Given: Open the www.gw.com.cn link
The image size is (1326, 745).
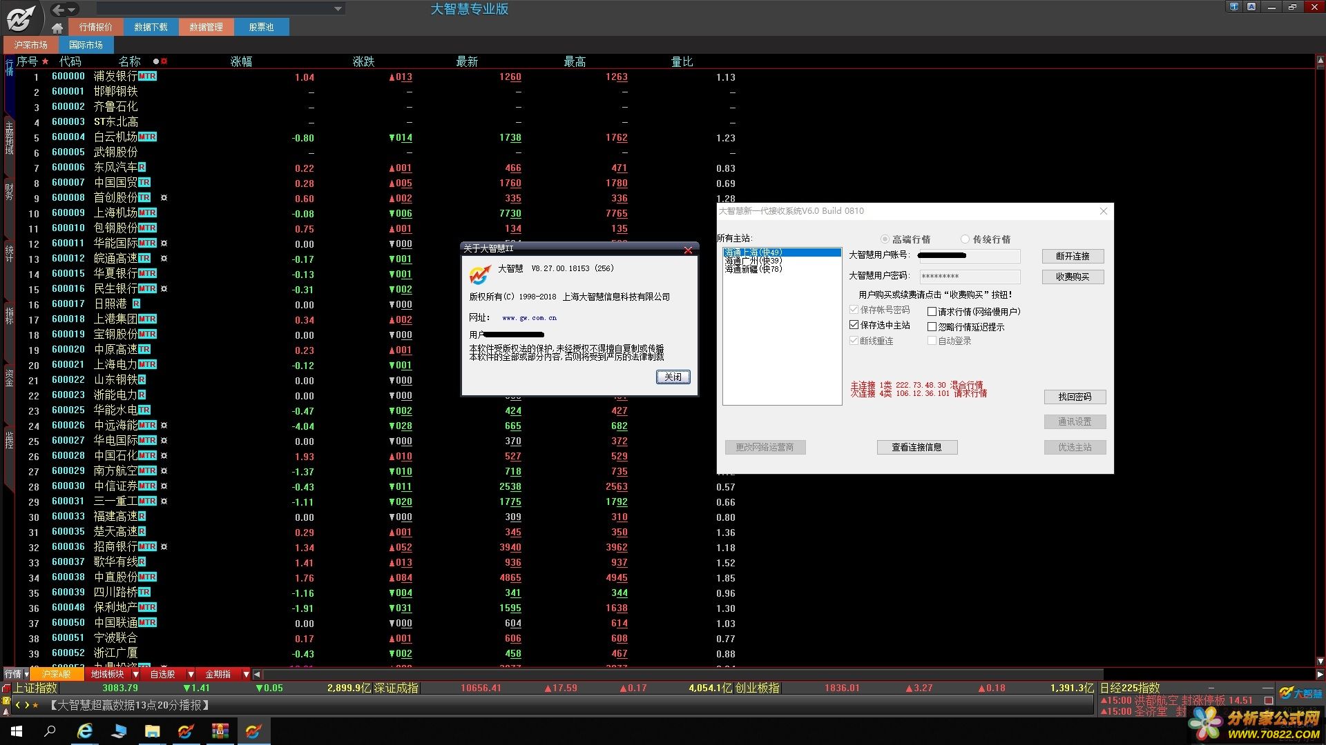Looking at the screenshot, I should coord(529,318).
